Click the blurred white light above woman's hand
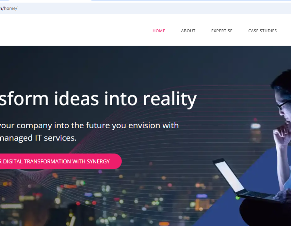The image size is (291, 226). [255, 126]
